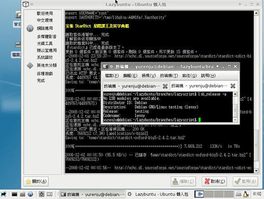
Task: Select 中文環境 in Lazybuntu sidebar
Action: click(45, 21)
